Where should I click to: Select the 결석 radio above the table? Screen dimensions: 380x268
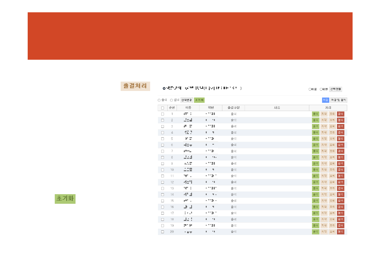coord(171,100)
